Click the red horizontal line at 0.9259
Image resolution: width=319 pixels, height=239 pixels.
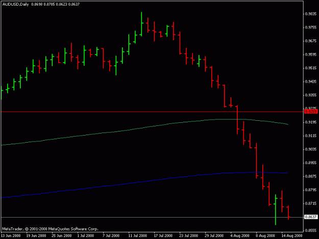click(x=152, y=112)
